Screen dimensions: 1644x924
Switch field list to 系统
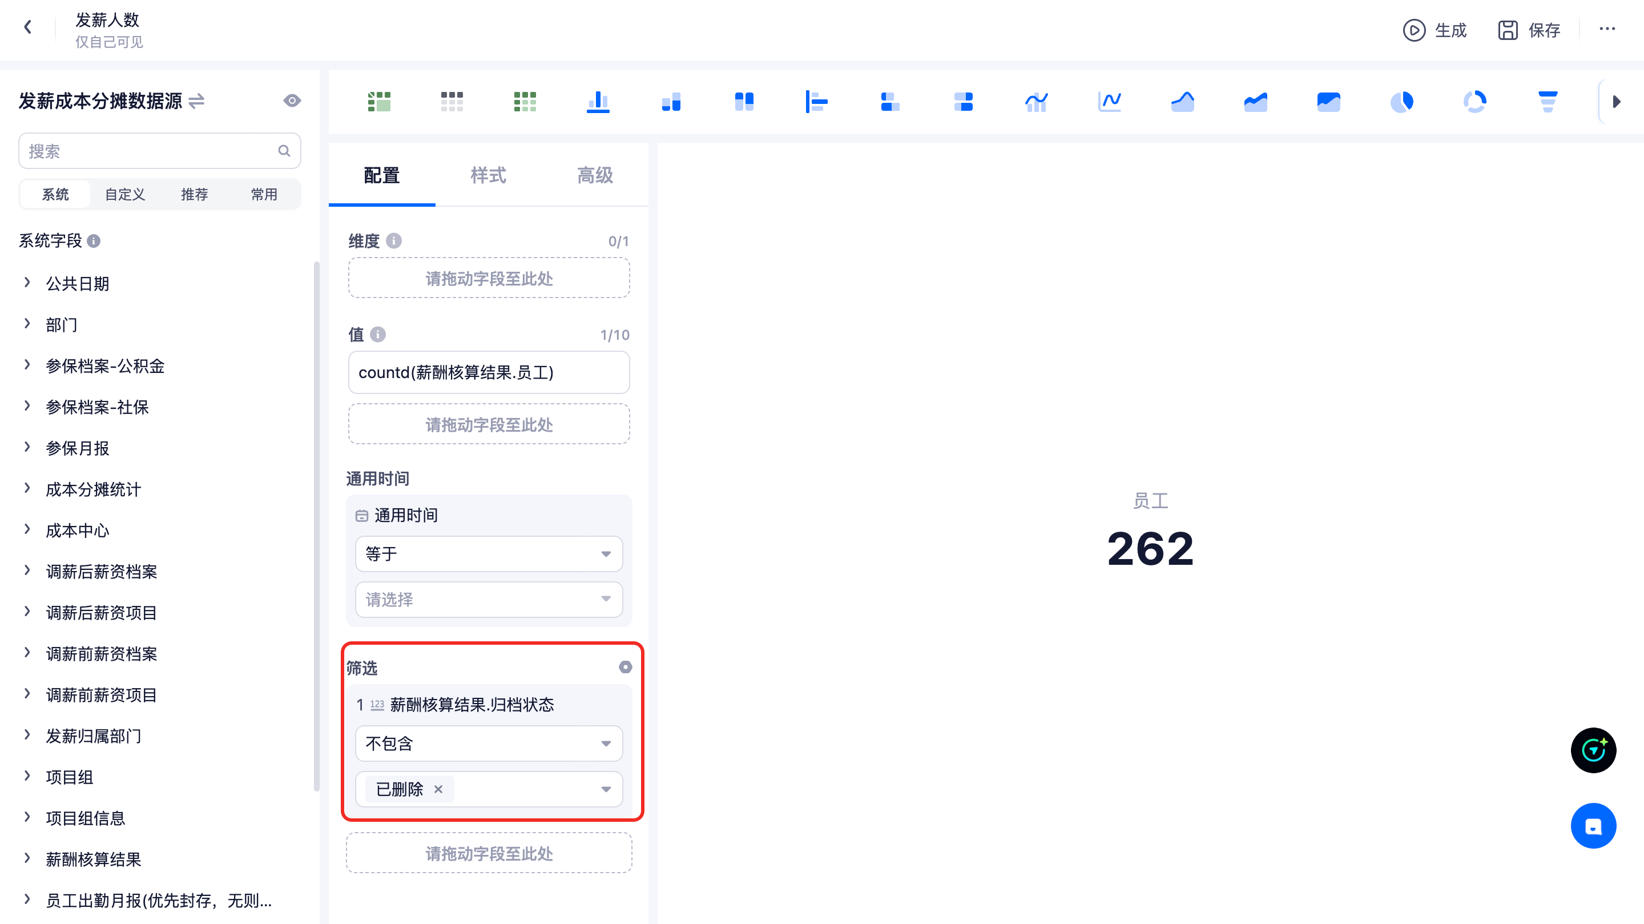pyautogui.click(x=55, y=194)
